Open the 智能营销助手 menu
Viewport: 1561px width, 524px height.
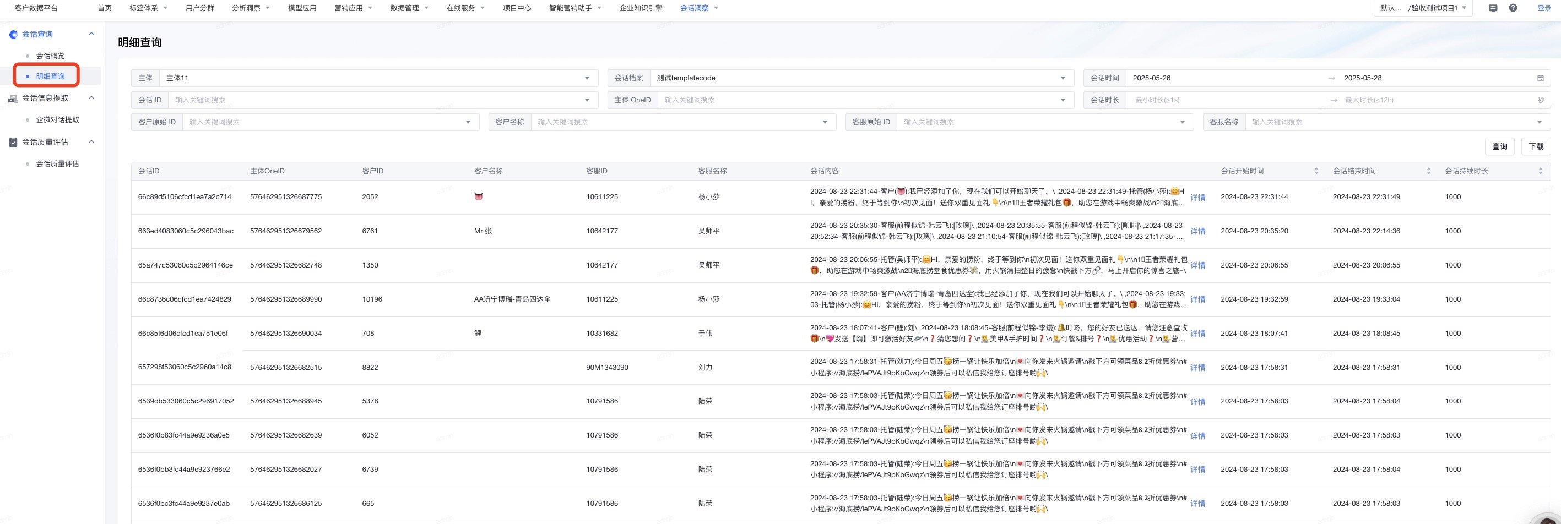click(575, 8)
